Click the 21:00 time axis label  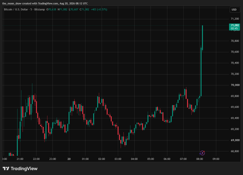tap(20, 159)
